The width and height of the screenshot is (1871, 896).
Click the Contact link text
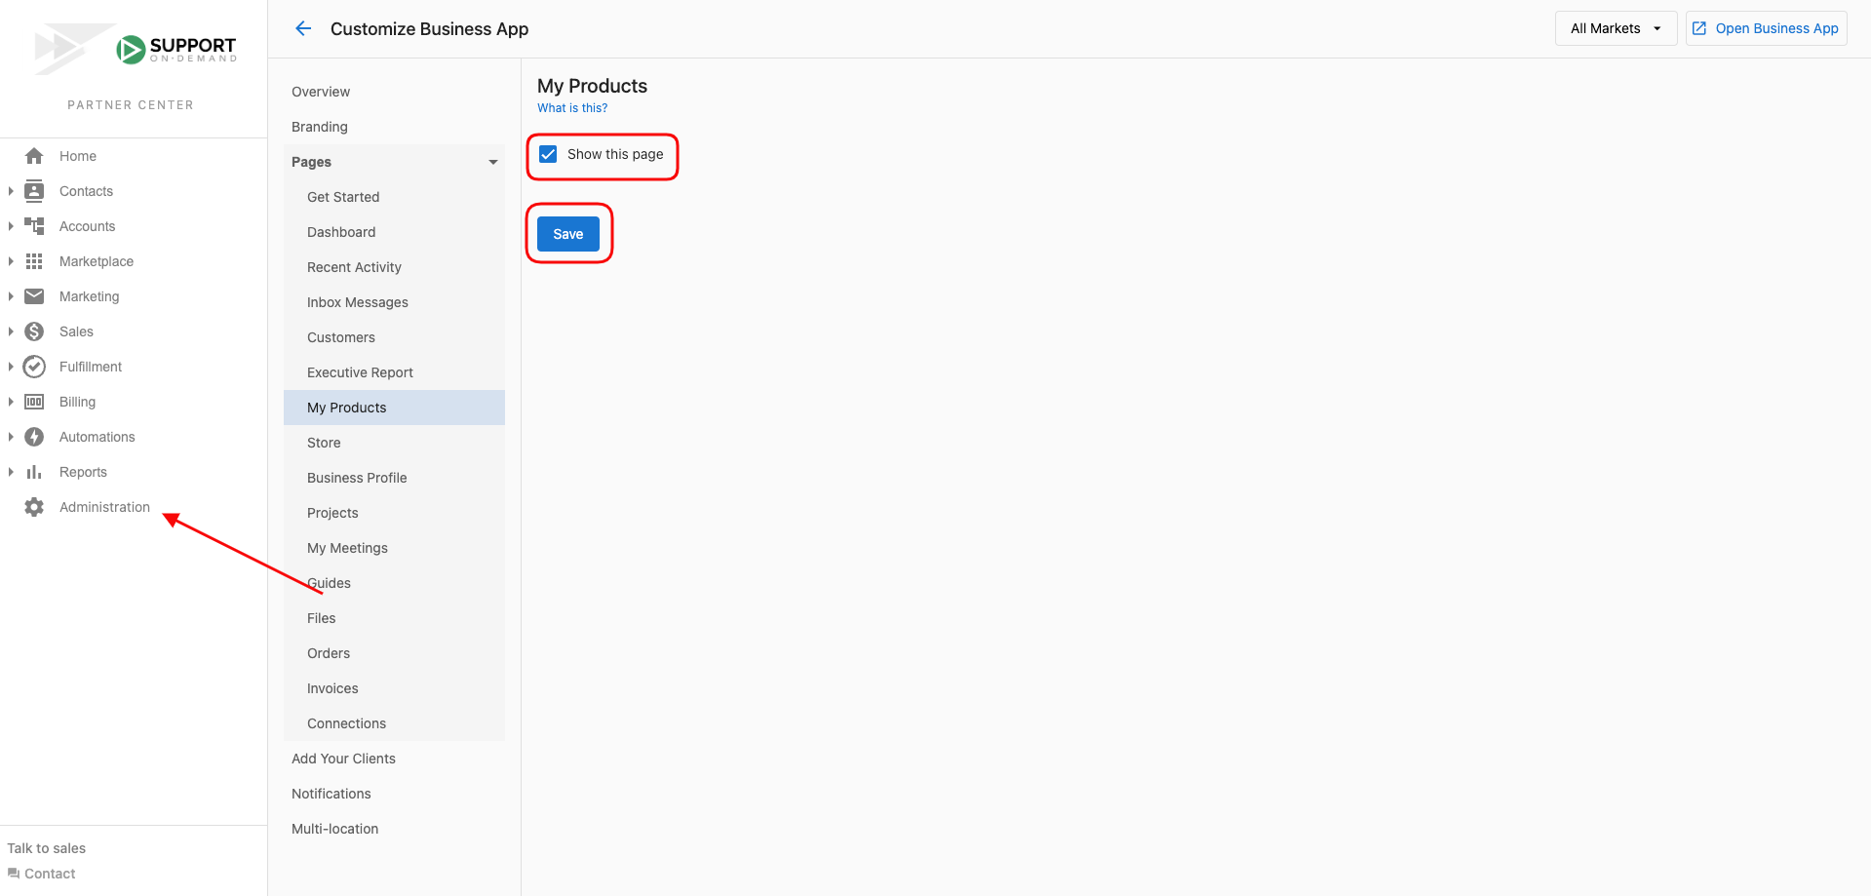click(x=50, y=874)
